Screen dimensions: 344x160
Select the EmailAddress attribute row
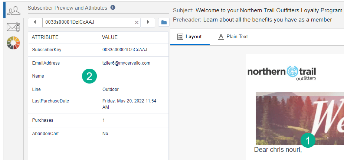coord(98,63)
